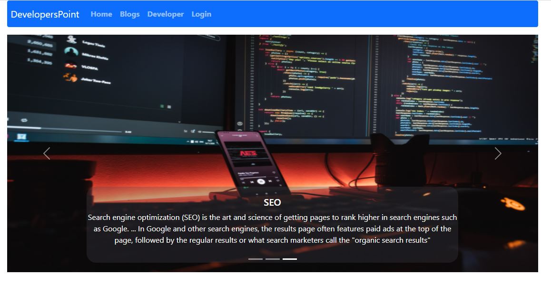Click the orange Blender logo glow

pos(513,205)
